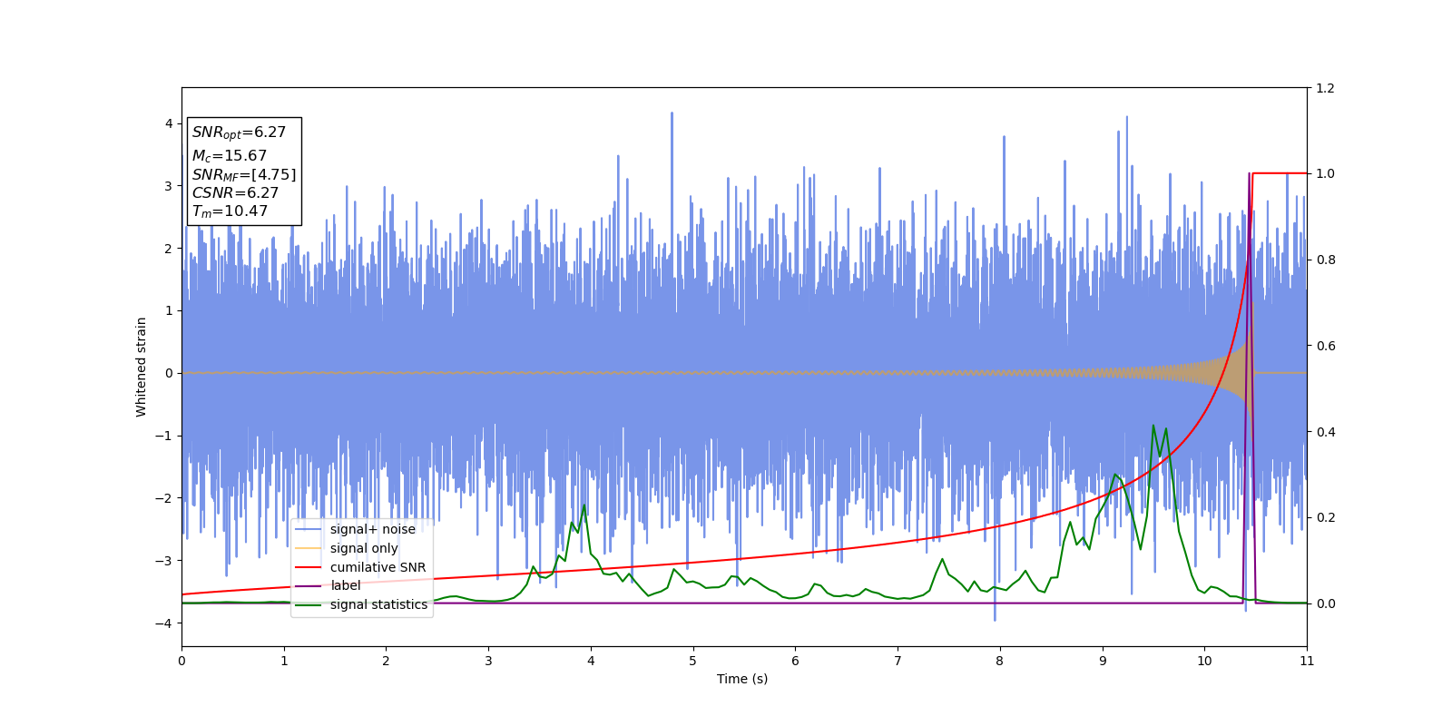Click left y-axis tick label −4

[163, 623]
